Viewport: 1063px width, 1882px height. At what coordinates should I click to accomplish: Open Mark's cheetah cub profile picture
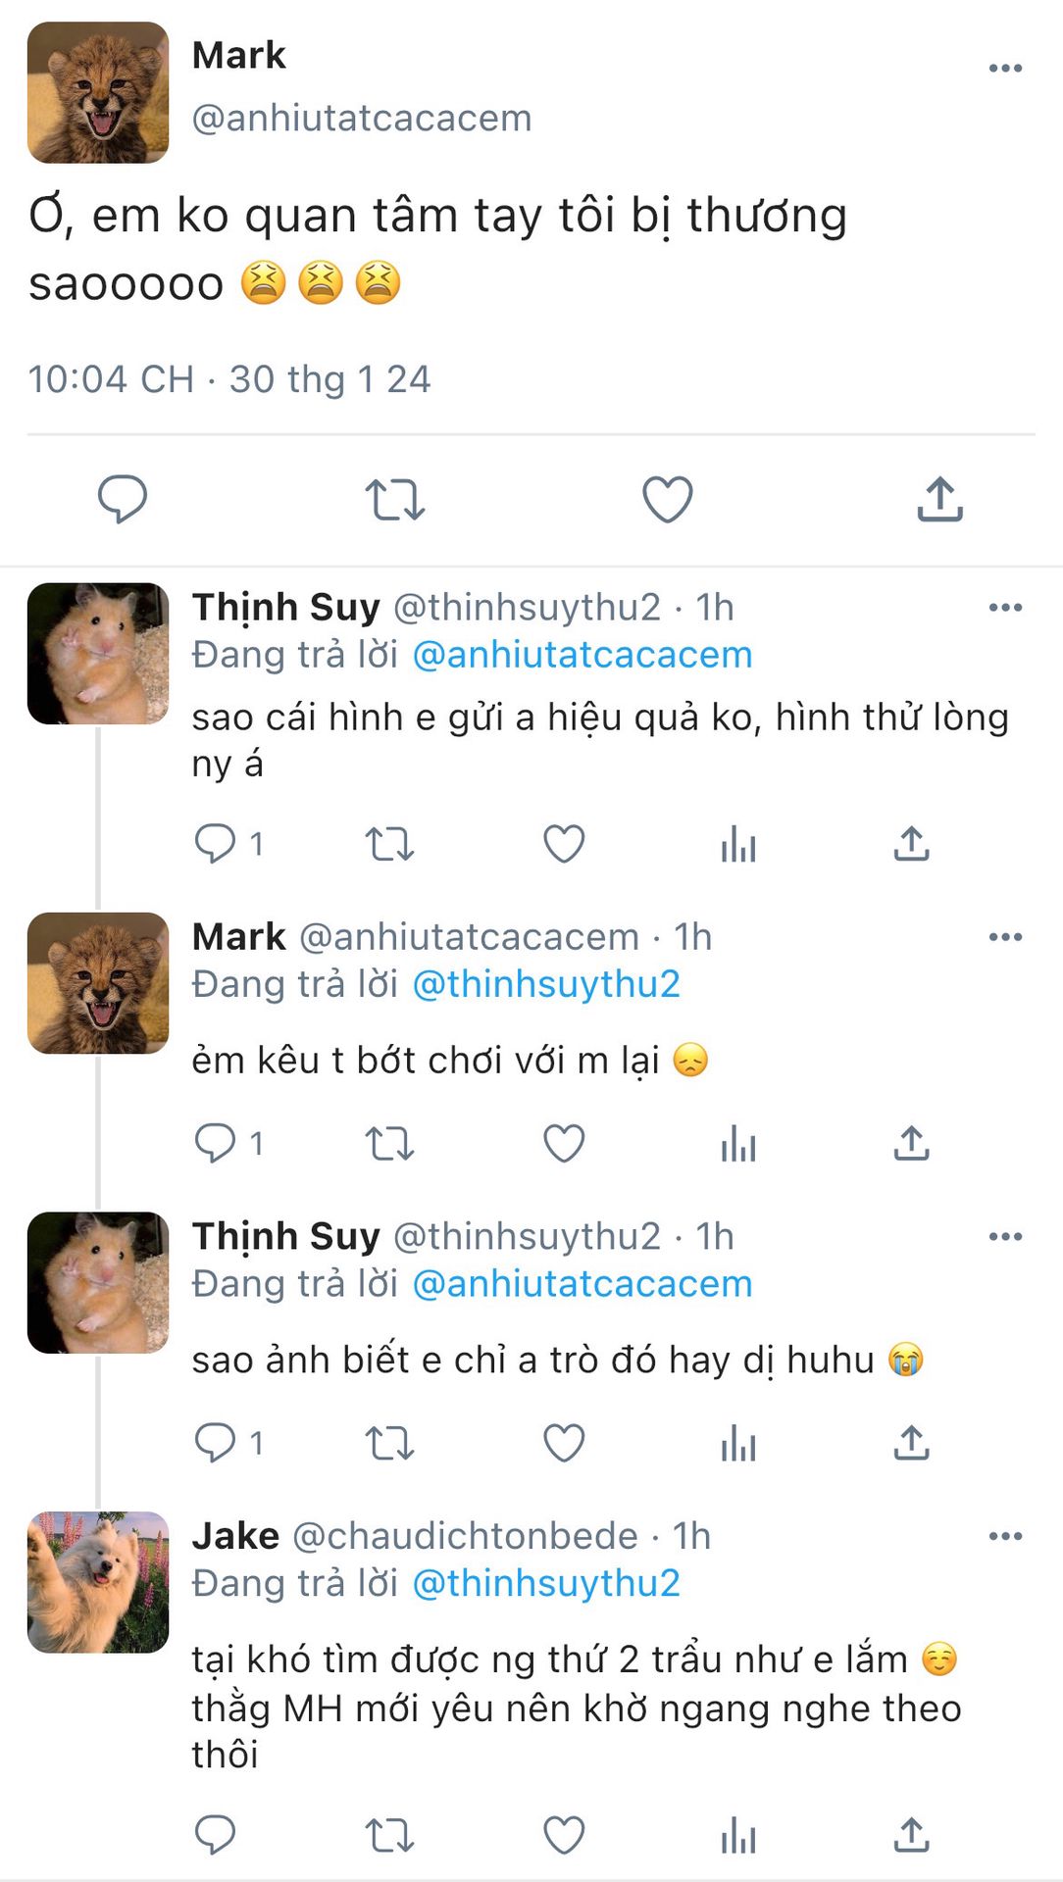(x=98, y=93)
